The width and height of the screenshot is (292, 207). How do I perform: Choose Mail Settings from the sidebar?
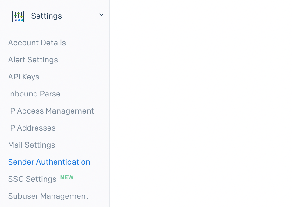pos(31,145)
